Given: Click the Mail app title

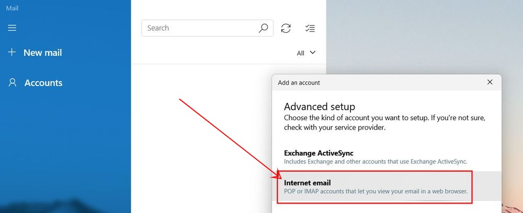Looking at the screenshot, I should coord(12,8).
